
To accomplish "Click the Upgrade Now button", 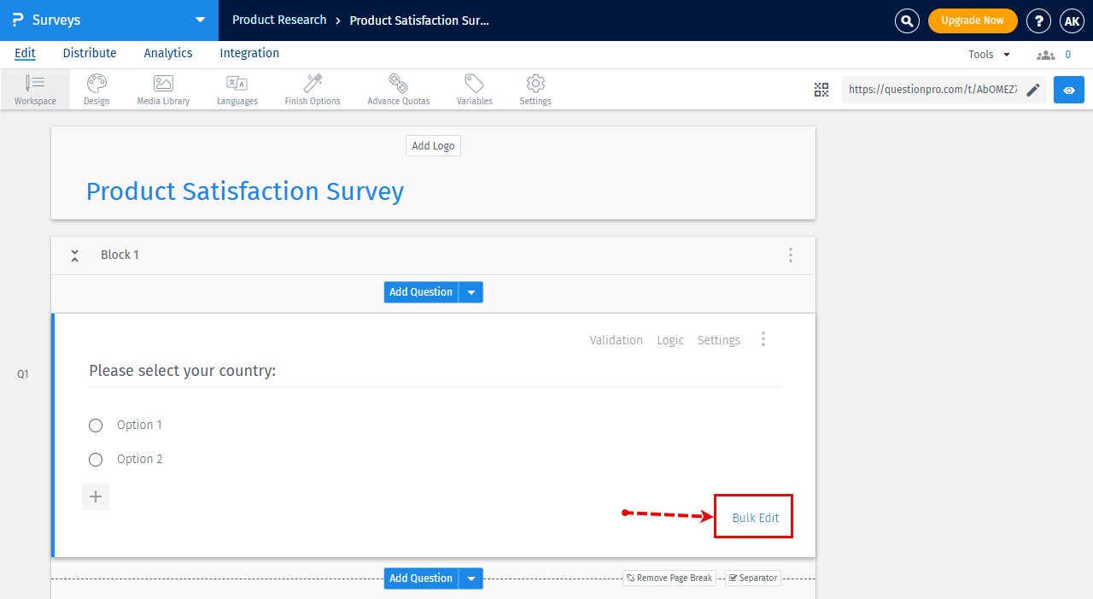I will [973, 21].
